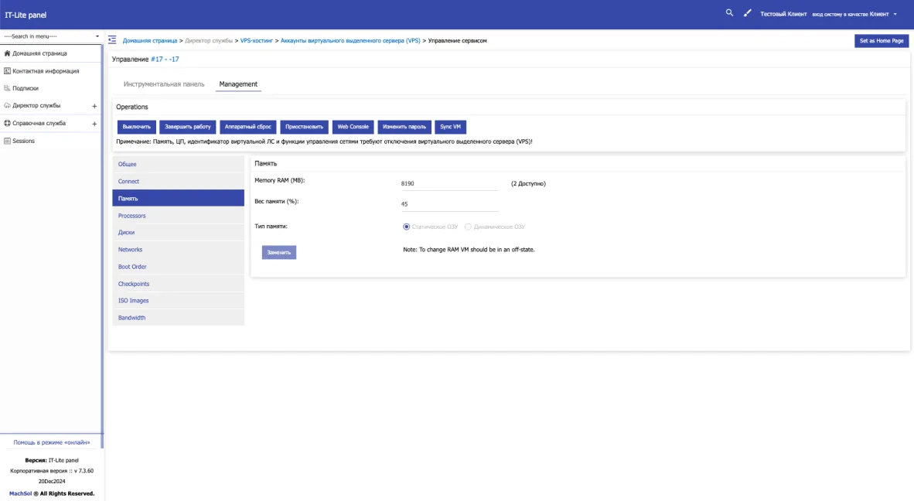Open the user account dropdown arrow
This screenshot has height=501, width=914.
click(x=895, y=14)
